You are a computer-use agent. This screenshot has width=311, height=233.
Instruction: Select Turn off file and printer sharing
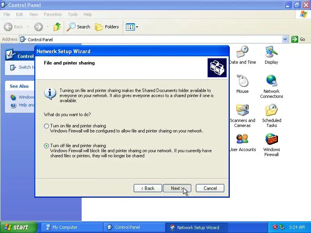tap(46, 146)
